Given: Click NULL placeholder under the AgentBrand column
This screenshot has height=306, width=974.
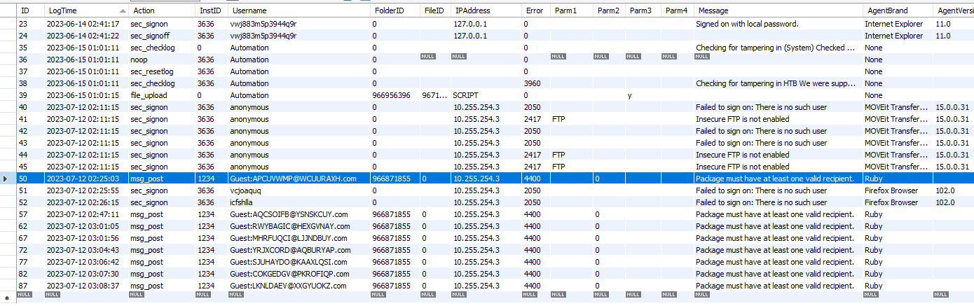Looking at the screenshot, I should click(x=871, y=295).
